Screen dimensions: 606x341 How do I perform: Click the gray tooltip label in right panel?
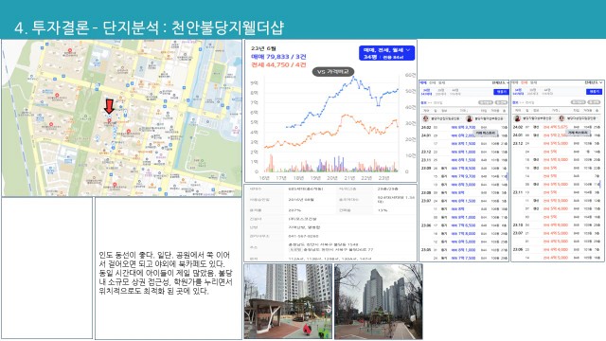[x=578, y=133]
